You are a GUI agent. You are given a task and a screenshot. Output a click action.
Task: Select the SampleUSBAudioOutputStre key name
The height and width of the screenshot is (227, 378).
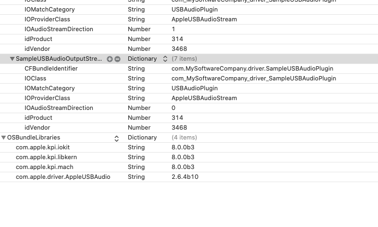(x=59, y=59)
